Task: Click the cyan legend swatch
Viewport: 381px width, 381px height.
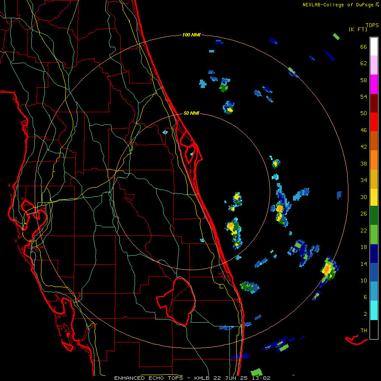Action: tap(374, 310)
